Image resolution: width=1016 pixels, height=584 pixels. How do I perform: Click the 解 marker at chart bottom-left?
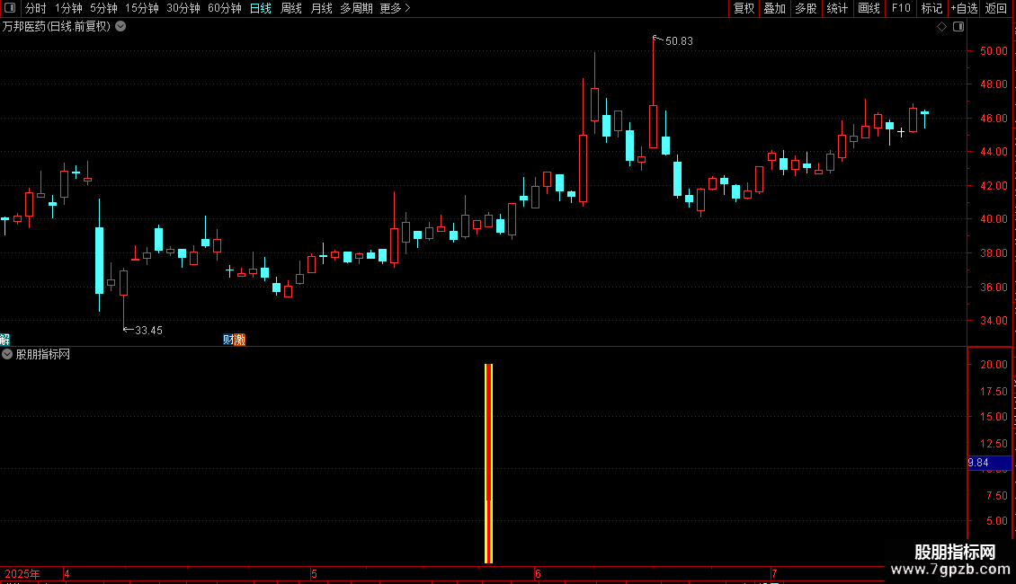pyautogui.click(x=4, y=340)
